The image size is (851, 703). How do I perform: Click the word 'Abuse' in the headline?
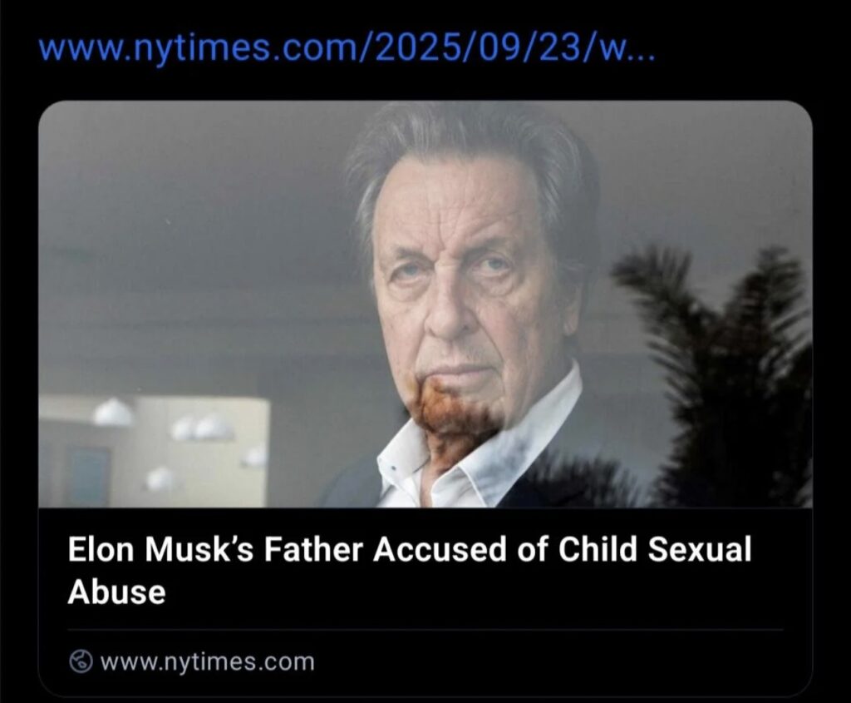click(x=116, y=591)
